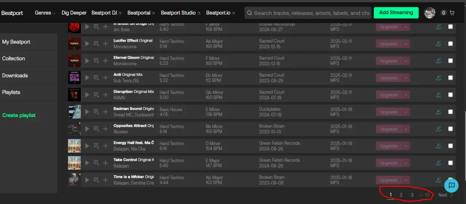Add Time Is a Mfcker to playlist
The image size is (466, 204).
tap(106, 180)
